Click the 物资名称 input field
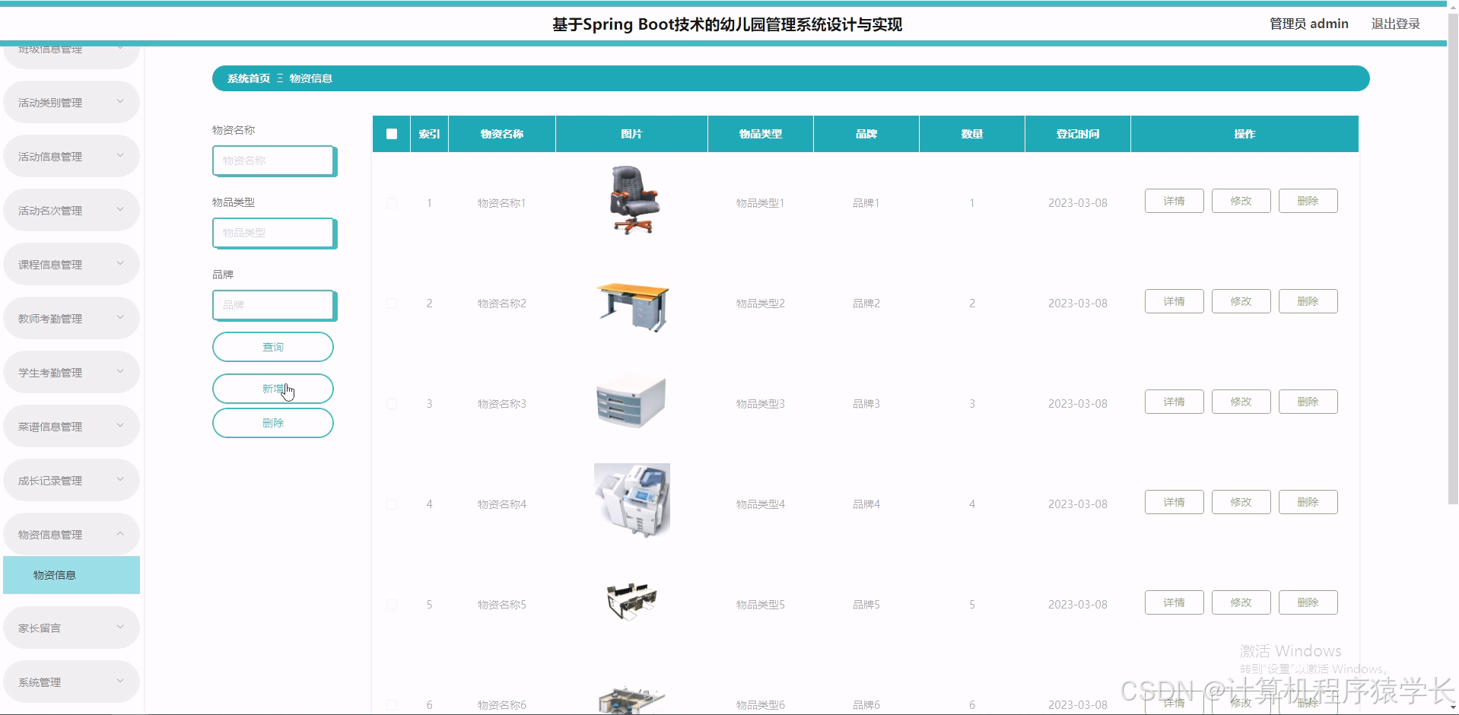 pyautogui.click(x=272, y=160)
